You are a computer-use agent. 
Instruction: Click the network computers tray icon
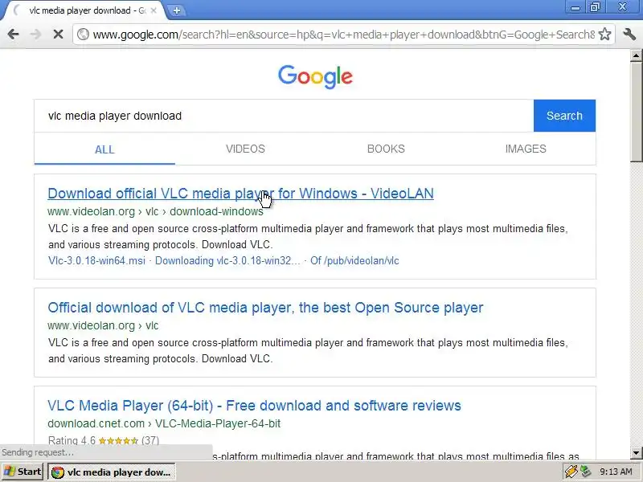click(586, 472)
